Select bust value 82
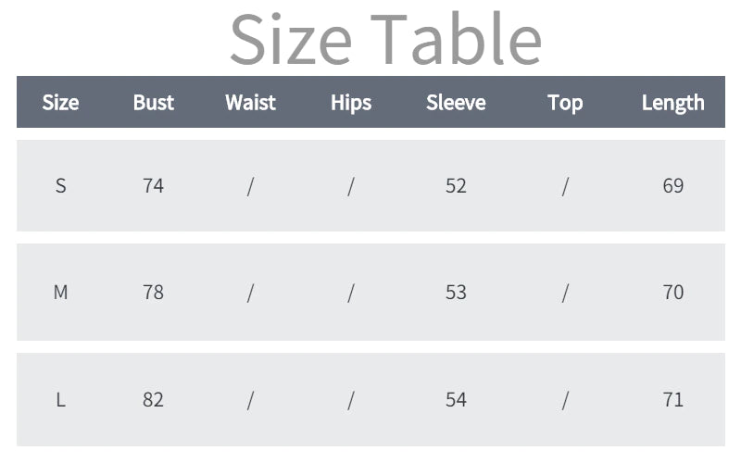The image size is (741, 463). pos(153,400)
